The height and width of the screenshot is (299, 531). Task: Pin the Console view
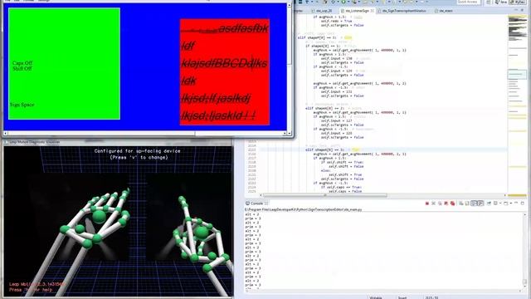(489, 203)
